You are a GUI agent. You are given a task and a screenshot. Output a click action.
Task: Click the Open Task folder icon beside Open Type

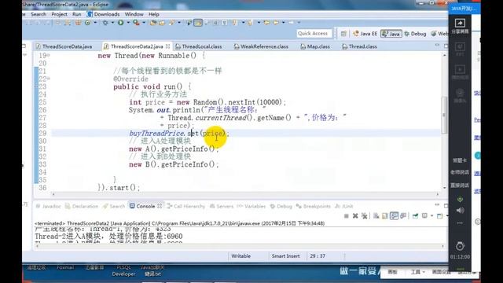[162, 23]
